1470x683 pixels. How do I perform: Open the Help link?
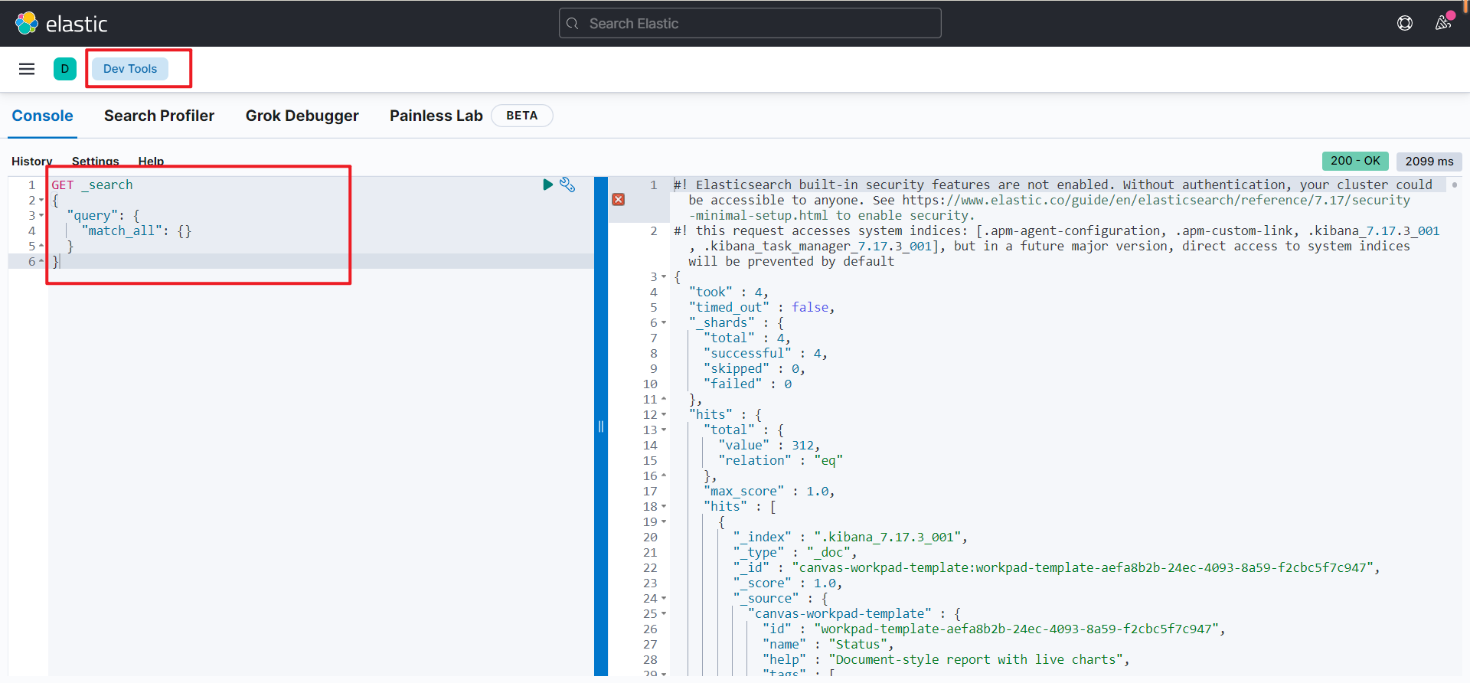(x=151, y=161)
